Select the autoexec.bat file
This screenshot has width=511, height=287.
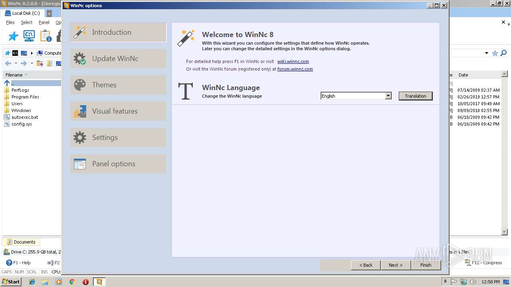coord(25,117)
